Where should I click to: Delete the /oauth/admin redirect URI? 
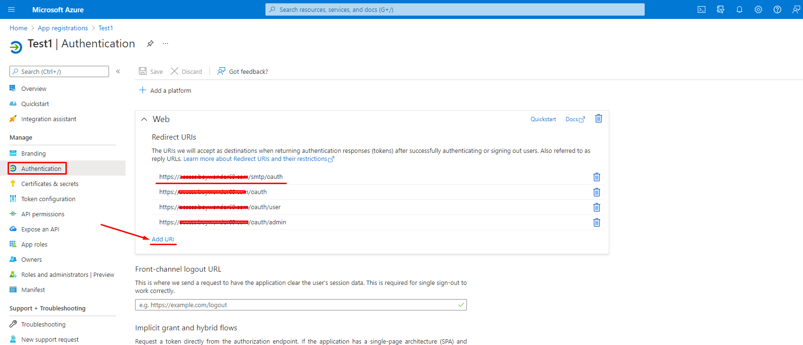click(597, 222)
